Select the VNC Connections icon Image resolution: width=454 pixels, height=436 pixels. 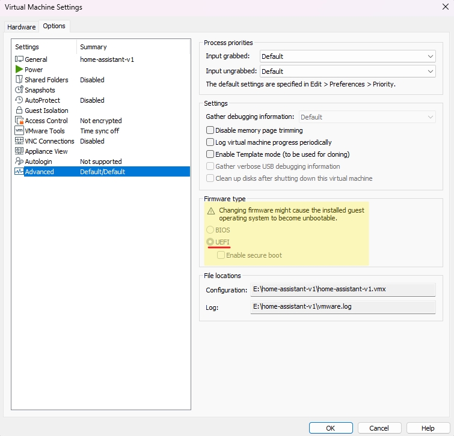pyautogui.click(x=19, y=141)
